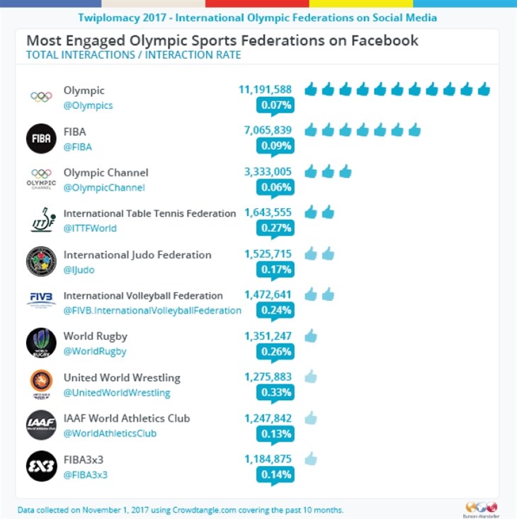This screenshot has width=517, height=519.
Task: Open the @UnitedWorldWrestling handle link
Action: (117, 393)
